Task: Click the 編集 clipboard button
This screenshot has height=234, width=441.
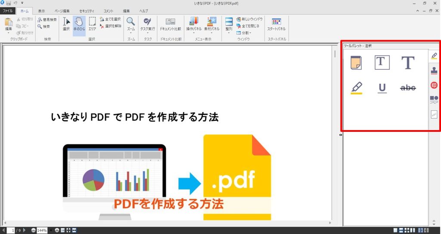Action: tap(9, 25)
